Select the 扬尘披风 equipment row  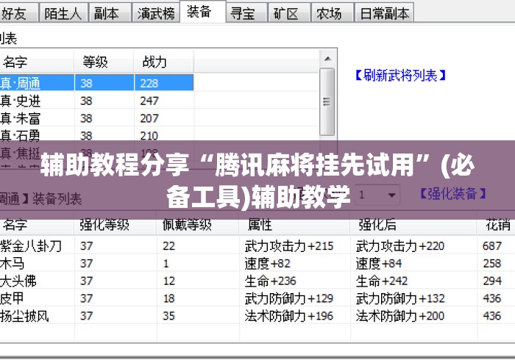click(257, 316)
